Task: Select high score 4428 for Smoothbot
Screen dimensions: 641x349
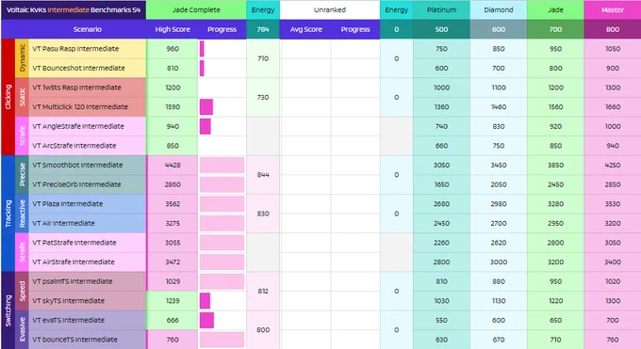Action: click(173, 165)
